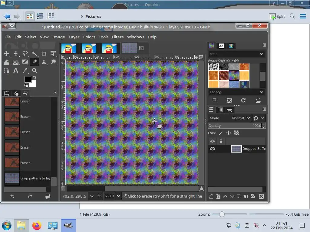Select the Move tool in GIMP toolbox
The height and width of the screenshot is (232, 310).
(6, 53)
